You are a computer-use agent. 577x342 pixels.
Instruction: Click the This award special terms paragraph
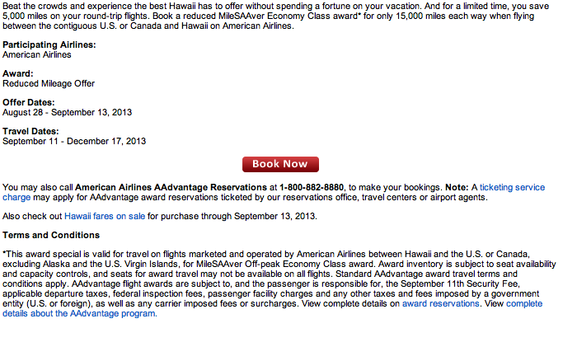(x=279, y=283)
